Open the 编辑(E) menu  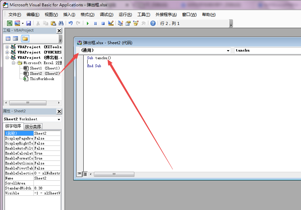[33, 15]
